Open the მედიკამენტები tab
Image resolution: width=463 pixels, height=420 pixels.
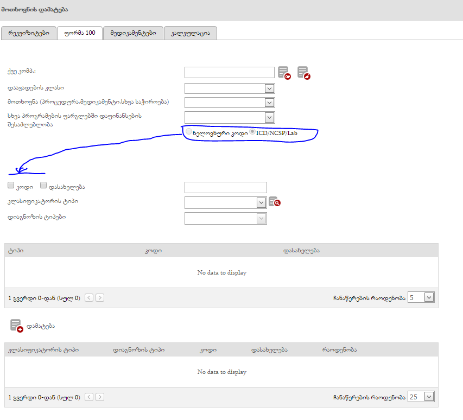(133, 33)
